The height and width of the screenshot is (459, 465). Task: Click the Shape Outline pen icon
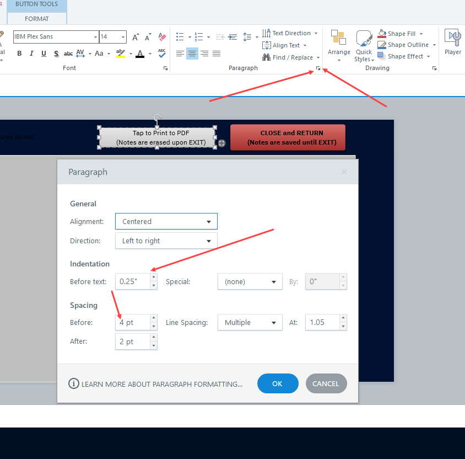(382, 45)
